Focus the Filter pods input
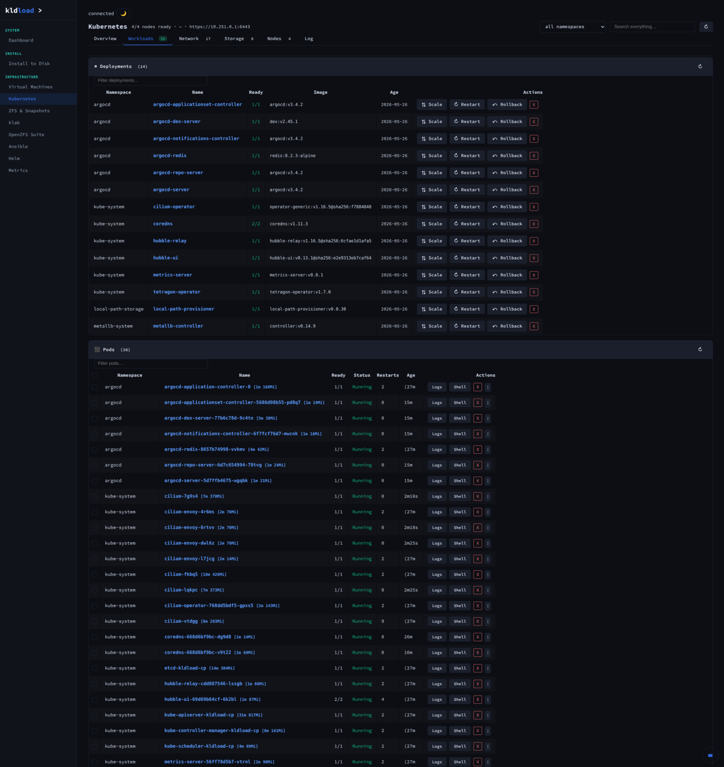This screenshot has width=724, height=767. [x=150, y=363]
